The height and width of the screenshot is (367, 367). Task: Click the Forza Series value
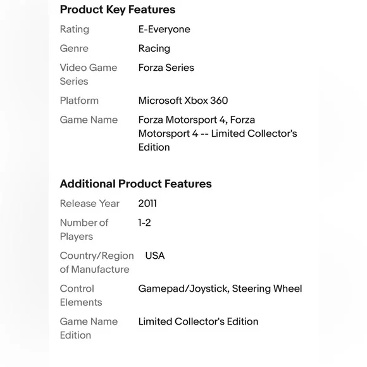click(x=166, y=68)
